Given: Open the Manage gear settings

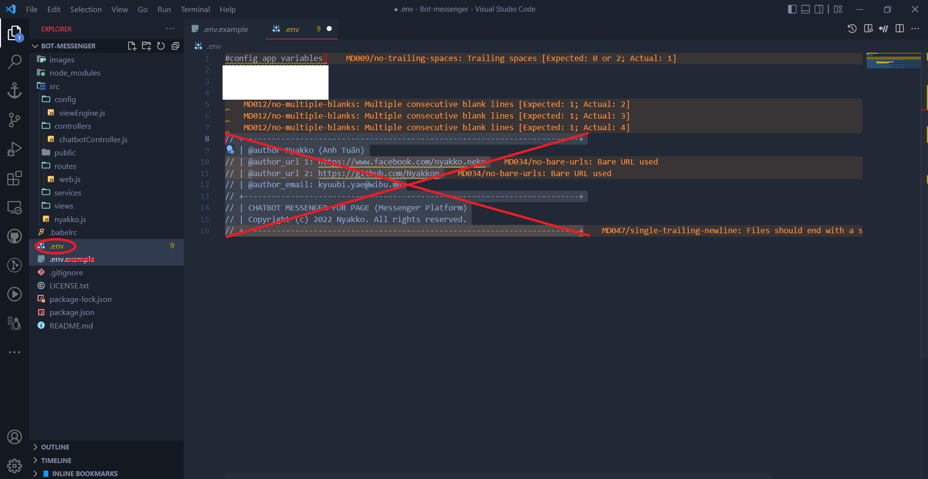Looking at the screenshot, I should coord(15,465).
